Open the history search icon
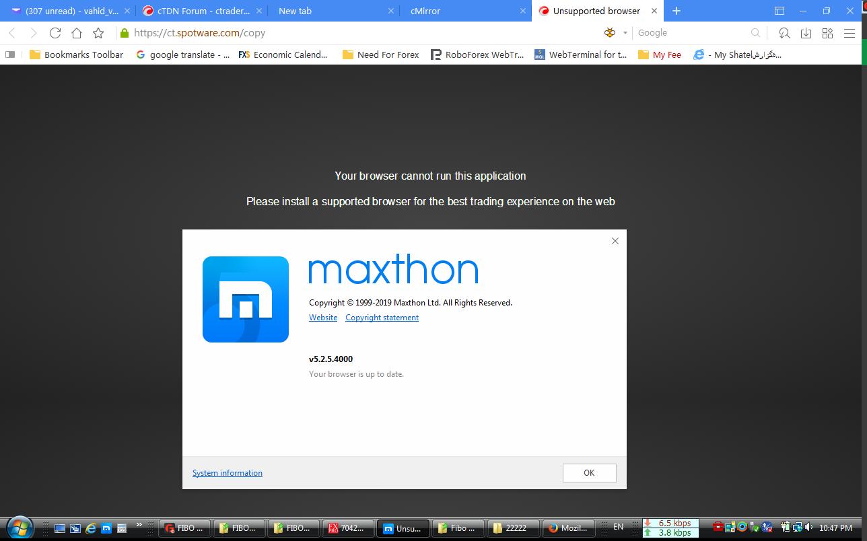The height and width of the screenshot is (541, 867). pos(784,32)
